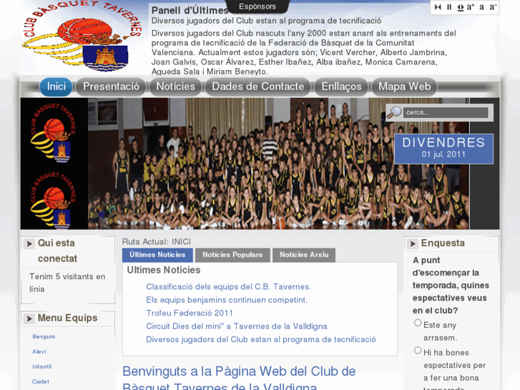
Task: Click the magnifying glass search icon
Action: 394,112
